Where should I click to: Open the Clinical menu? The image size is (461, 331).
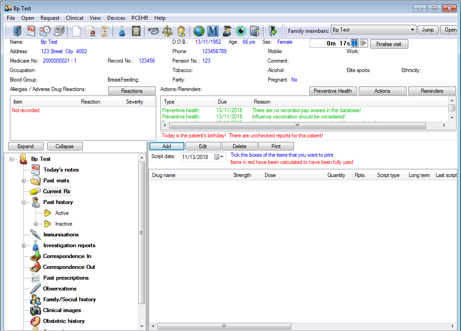[74, 18]
